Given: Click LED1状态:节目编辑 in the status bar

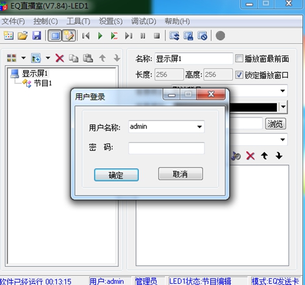Looking at the screenshot, I should [x=200, y=281].
